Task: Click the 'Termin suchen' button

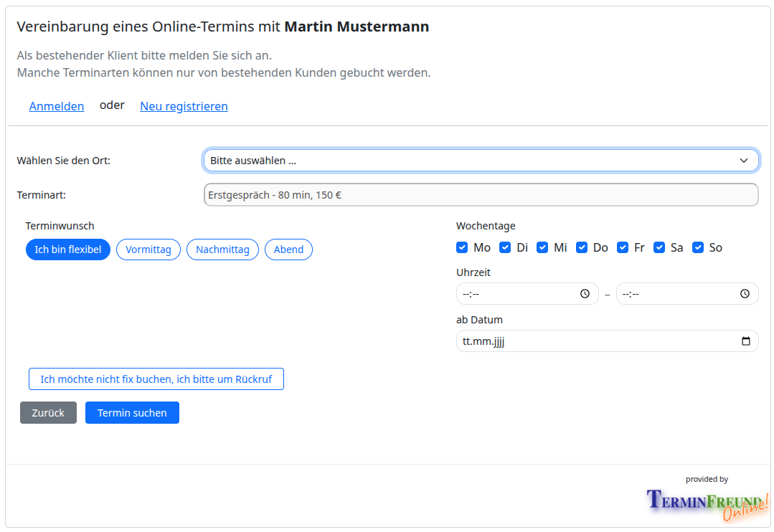Action: click(x=132, y=412)
